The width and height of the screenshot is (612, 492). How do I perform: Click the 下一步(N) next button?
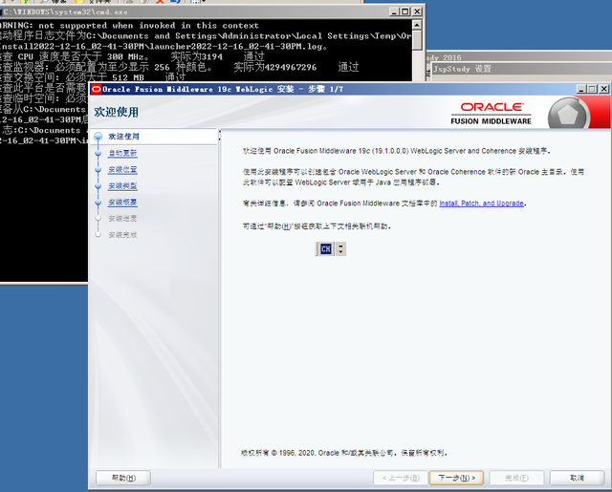tap(456, 478)
